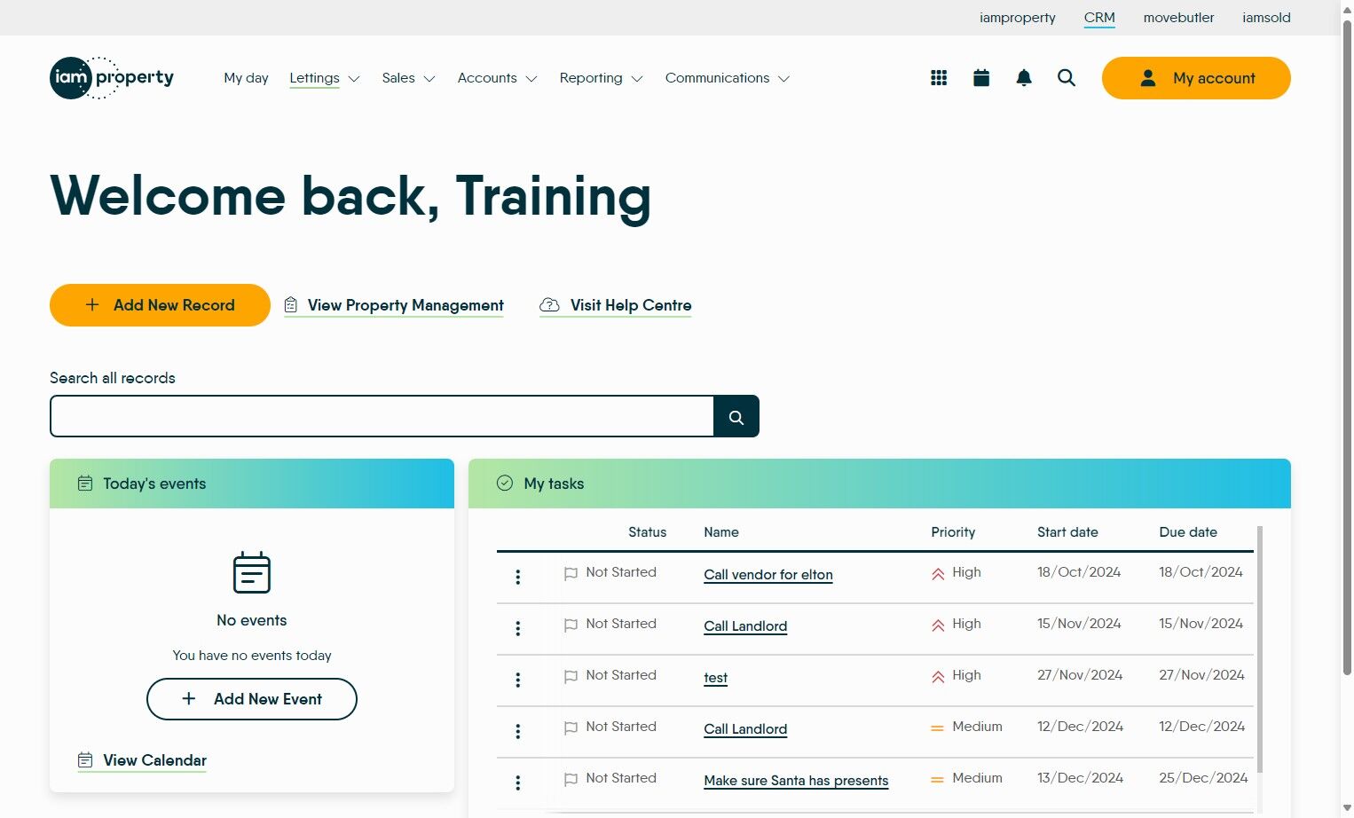Click the search records magnifier button
The height and width of the screenshot is (818, 1354).
pyautogui.click(x=736, y=417)
